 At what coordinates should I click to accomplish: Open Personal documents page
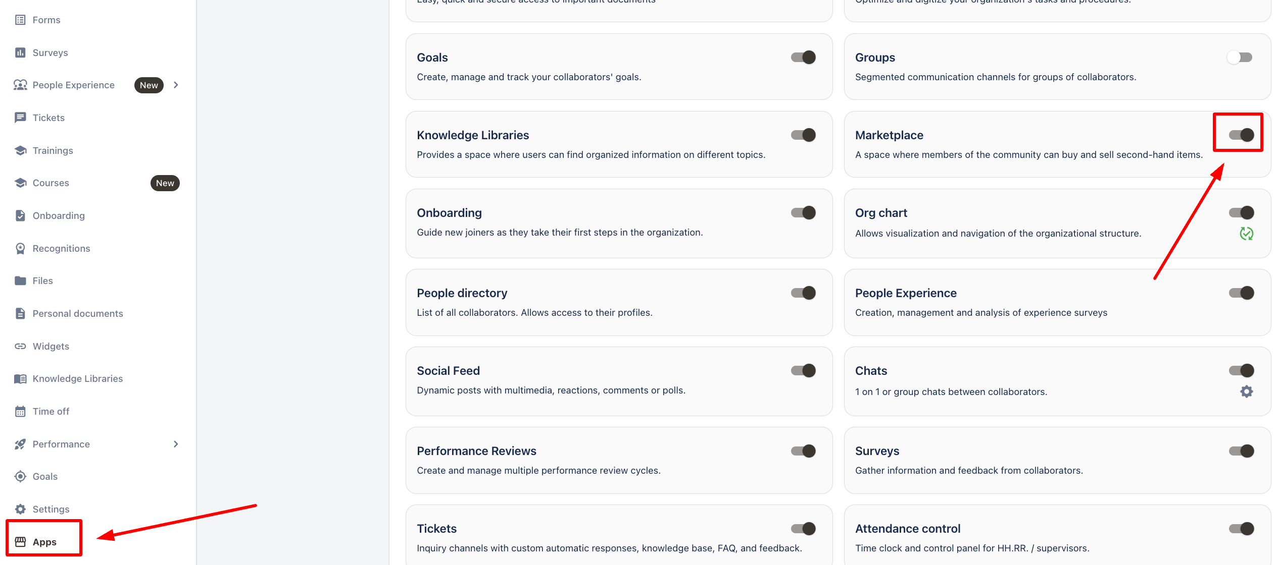tap(77, 313)
